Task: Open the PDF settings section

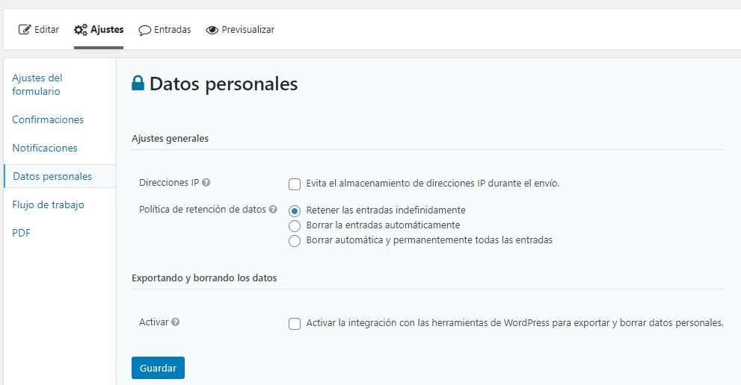Action: pyautogui.click(x=21, y=233)
